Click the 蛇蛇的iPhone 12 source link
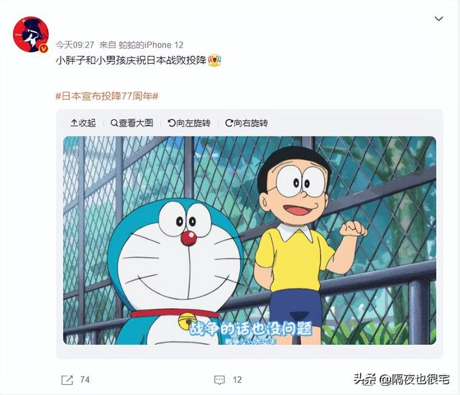Image resolution: width=460 pixels, height=395 pixels. (x=151, y=45)
